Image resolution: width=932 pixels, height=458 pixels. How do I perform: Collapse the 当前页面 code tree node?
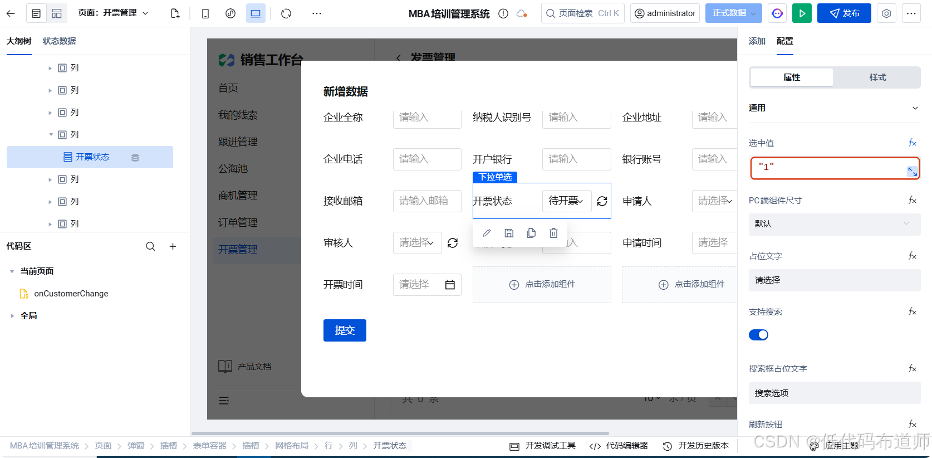click(x=12, y=272)
